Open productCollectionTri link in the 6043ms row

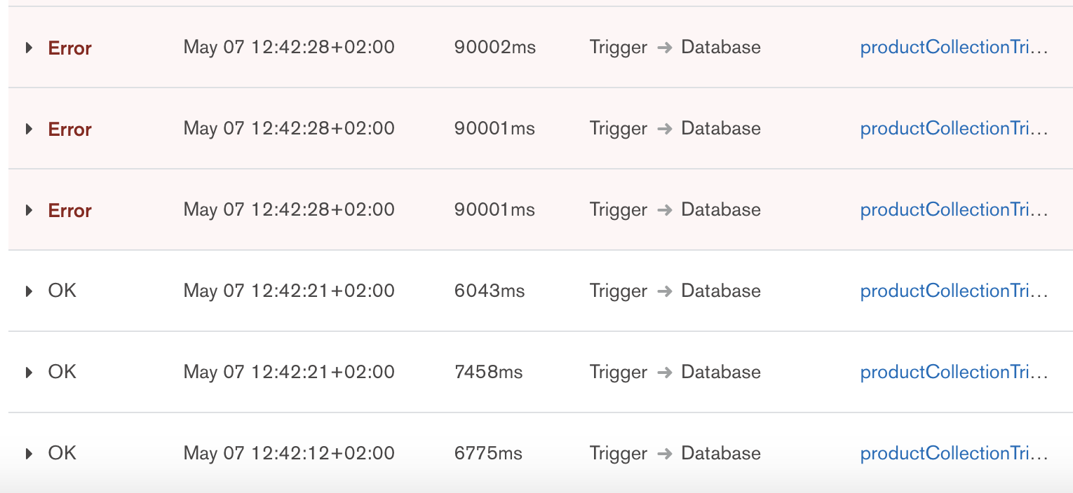pyautogui.click(x=954, y=291)
